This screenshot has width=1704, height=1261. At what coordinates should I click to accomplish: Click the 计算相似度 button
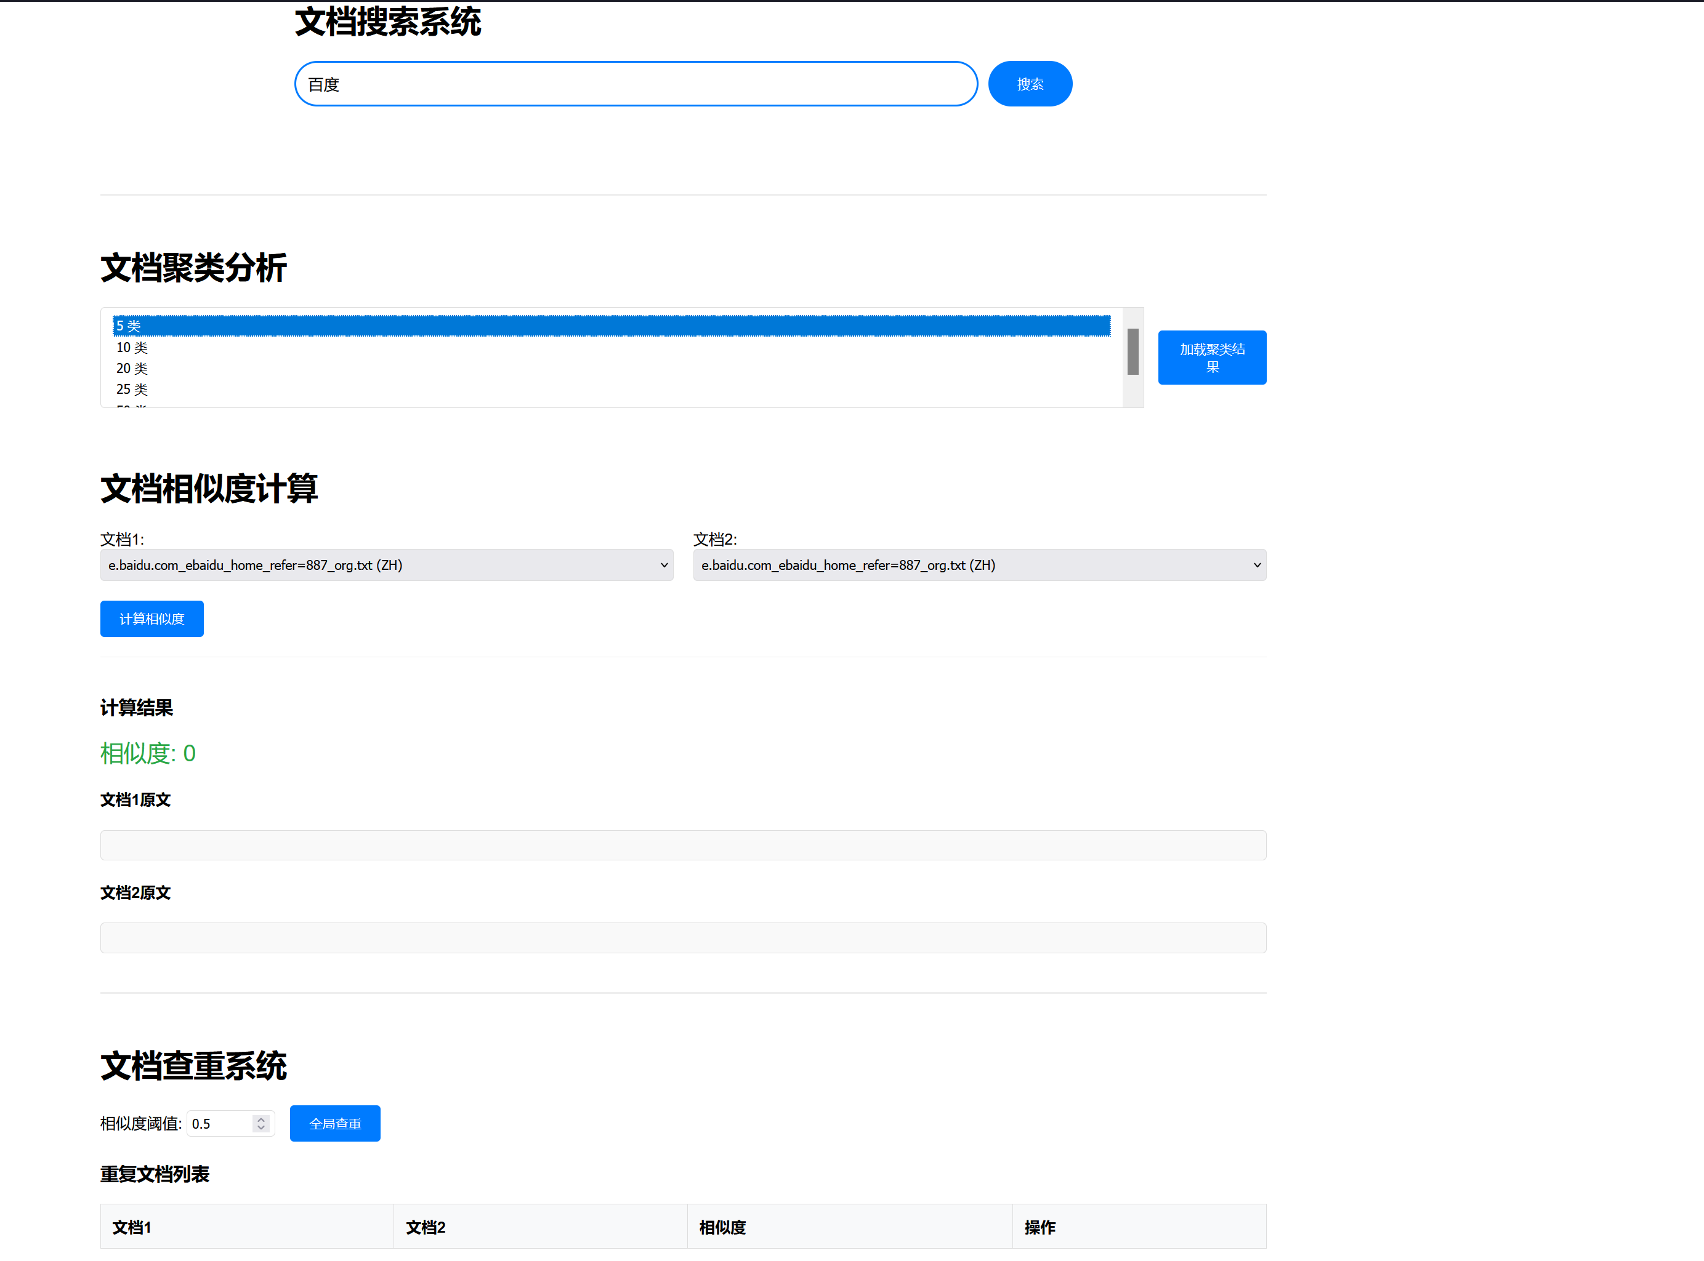pos(151,618)
